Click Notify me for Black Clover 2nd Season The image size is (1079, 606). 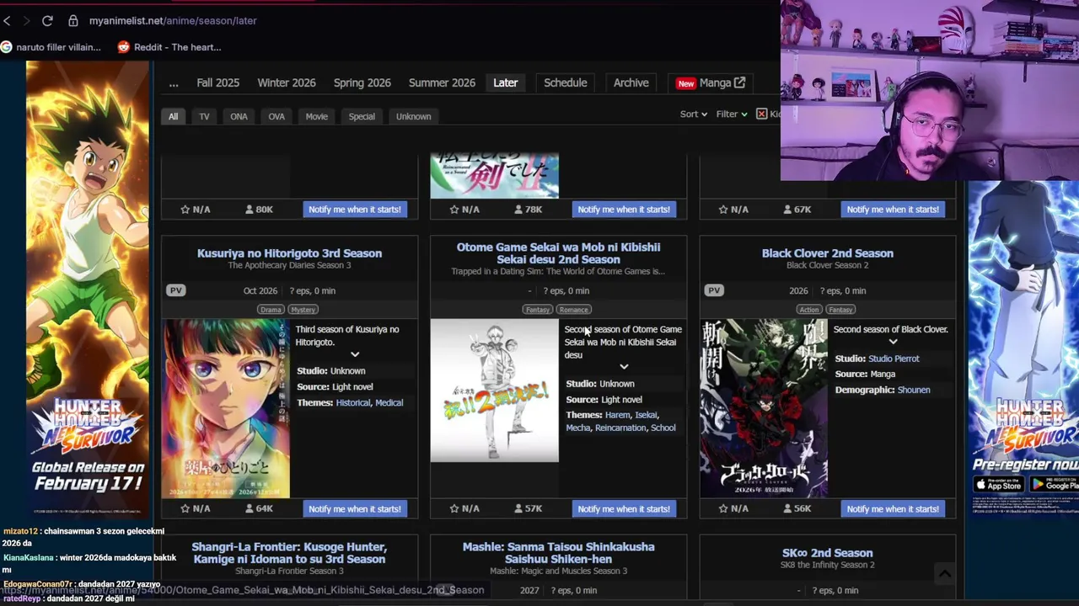[x=893, y=508]
